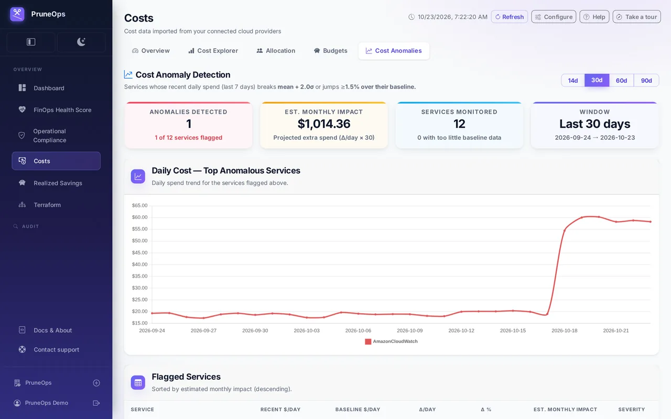Set window to 14d
This screenshot has width=671, height=419.
[573, 80]
